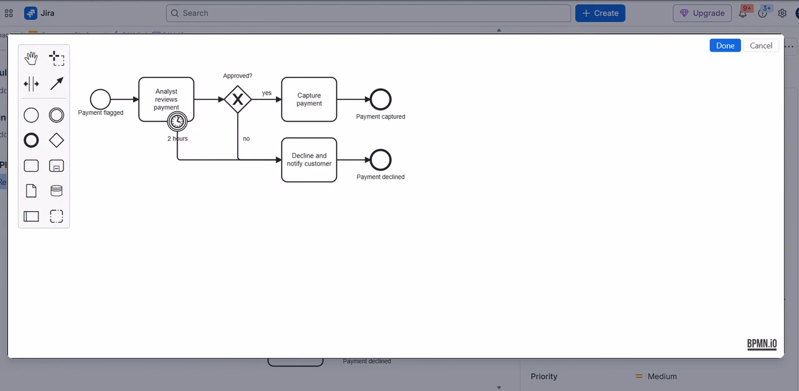Create a data store from palette

coord(57,191)
